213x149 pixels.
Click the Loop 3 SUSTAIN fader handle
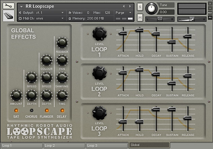pyautogui.click(x=172, y=109)
